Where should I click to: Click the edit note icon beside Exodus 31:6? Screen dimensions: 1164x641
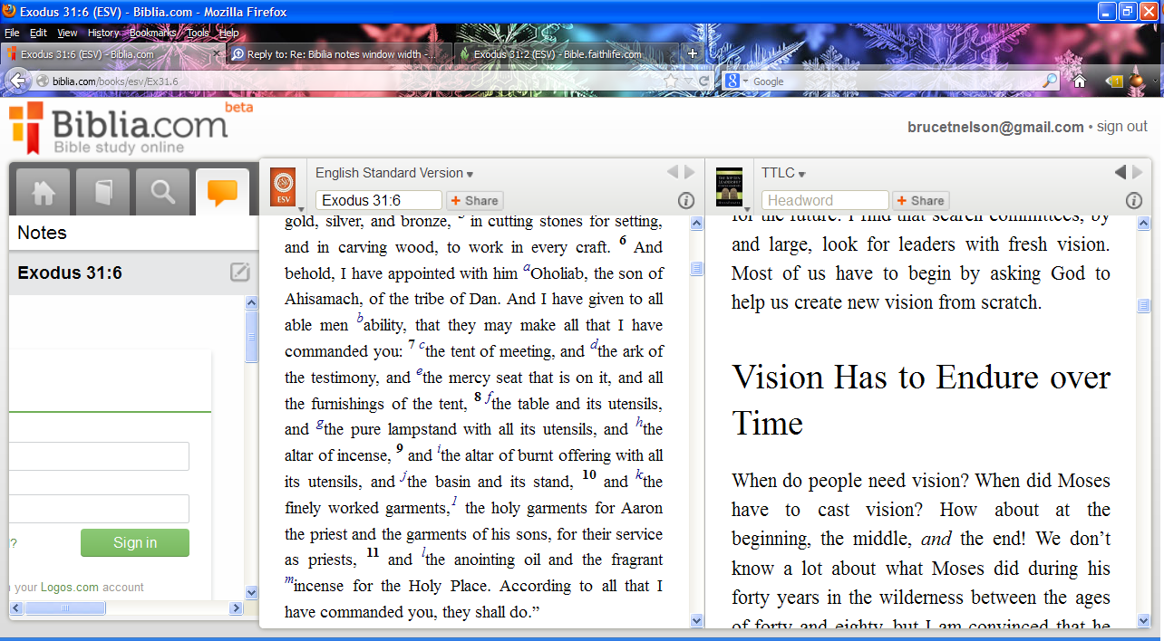point(239,272)
